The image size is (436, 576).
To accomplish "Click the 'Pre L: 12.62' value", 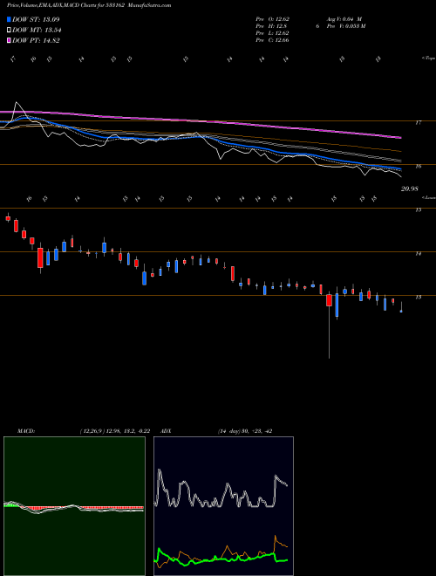I will (x=273, y=33).
